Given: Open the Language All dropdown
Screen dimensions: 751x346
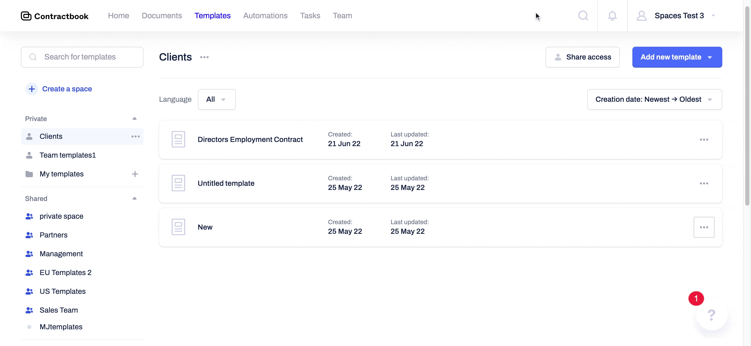Looking at the screenshot, I should pos(217,99).
